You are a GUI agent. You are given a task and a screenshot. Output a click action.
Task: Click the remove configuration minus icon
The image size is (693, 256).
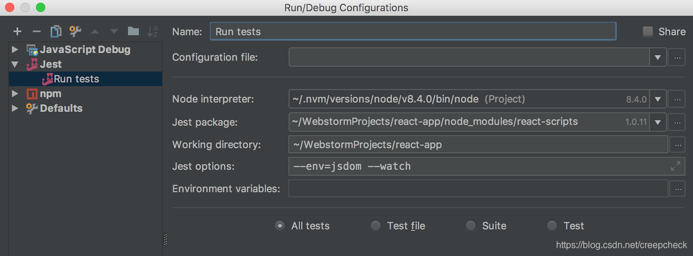point(36,31)
